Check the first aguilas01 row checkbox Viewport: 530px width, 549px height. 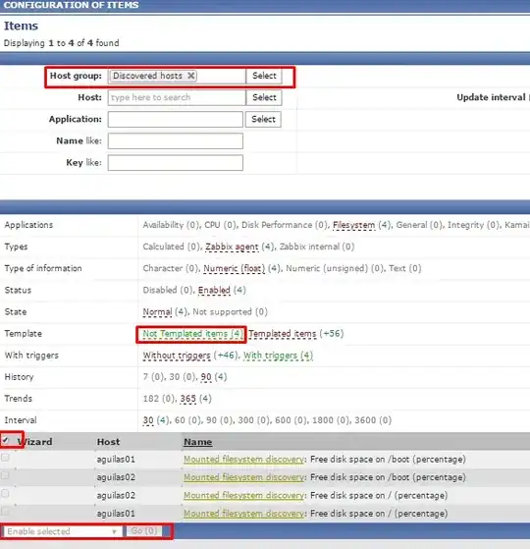5,458
